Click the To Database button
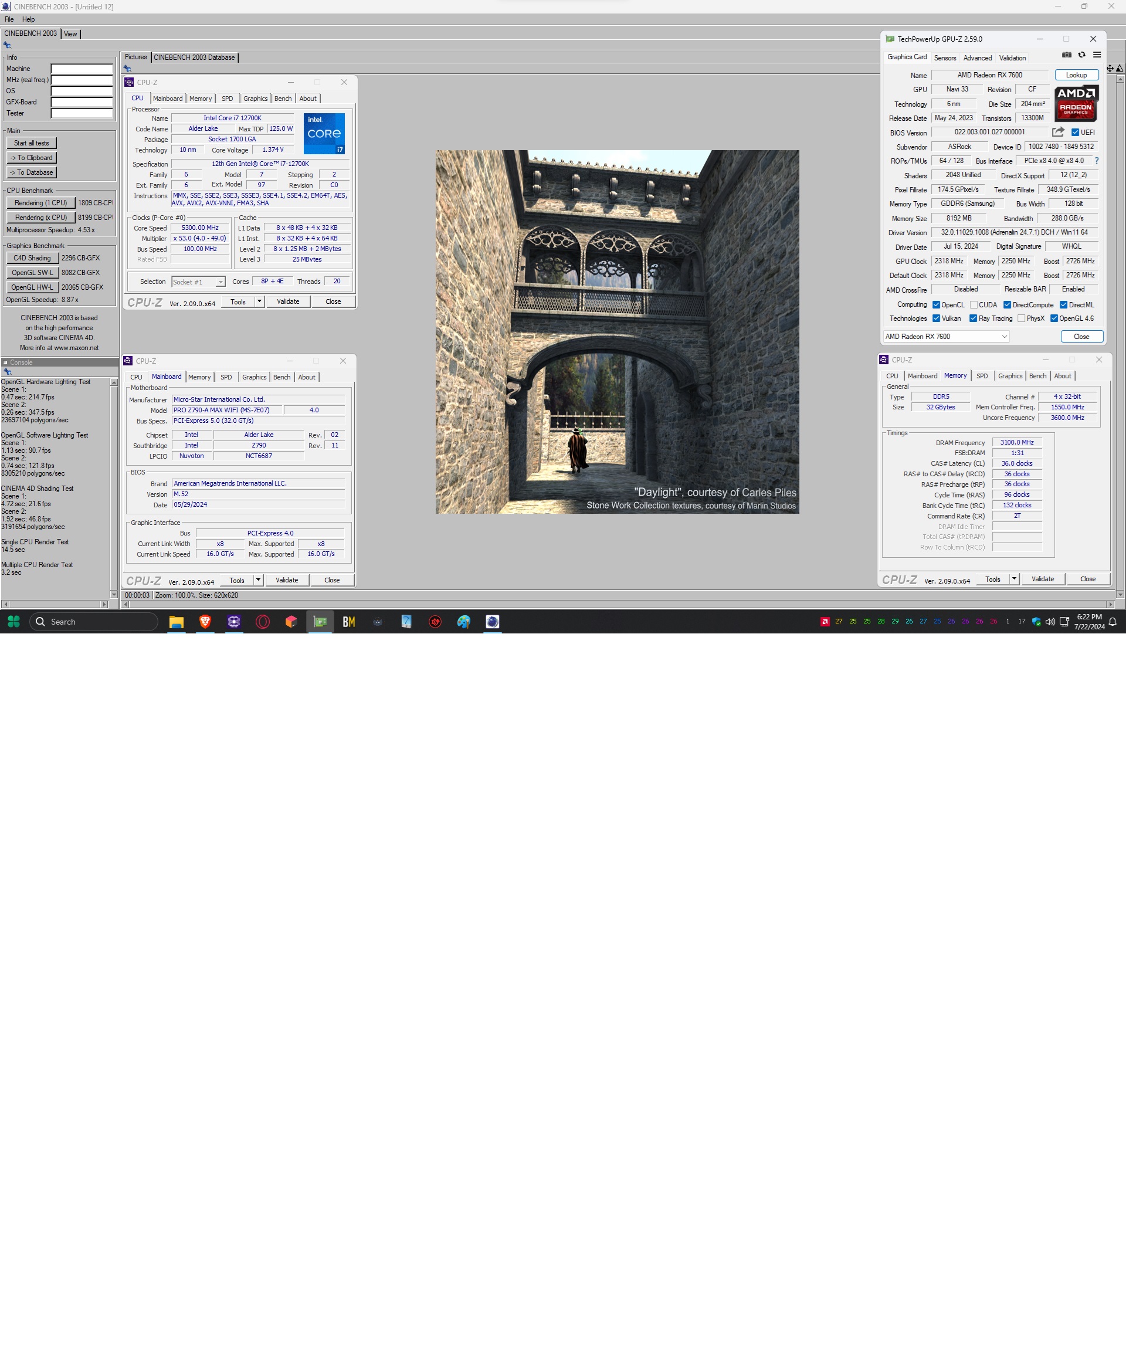 tap(32, 172)
